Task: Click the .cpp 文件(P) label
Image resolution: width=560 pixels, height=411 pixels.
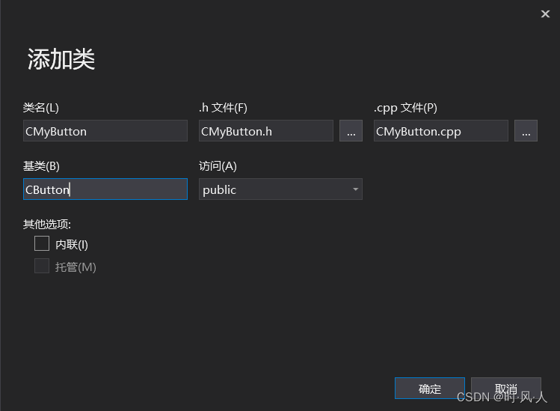Action: 405,108
